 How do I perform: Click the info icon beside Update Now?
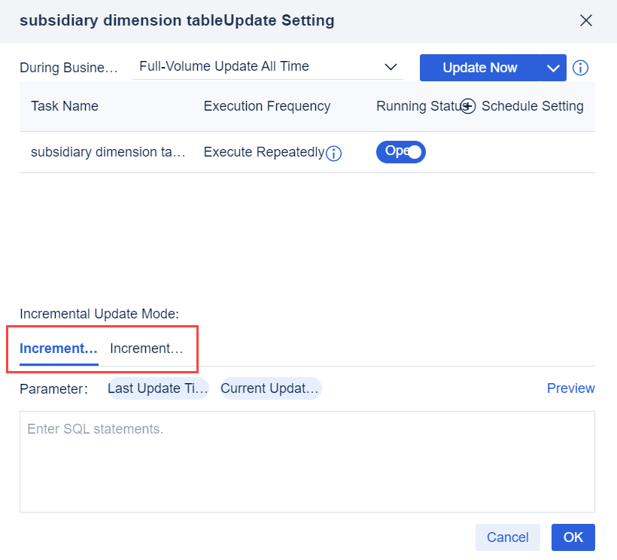click(x=580, y=68)
